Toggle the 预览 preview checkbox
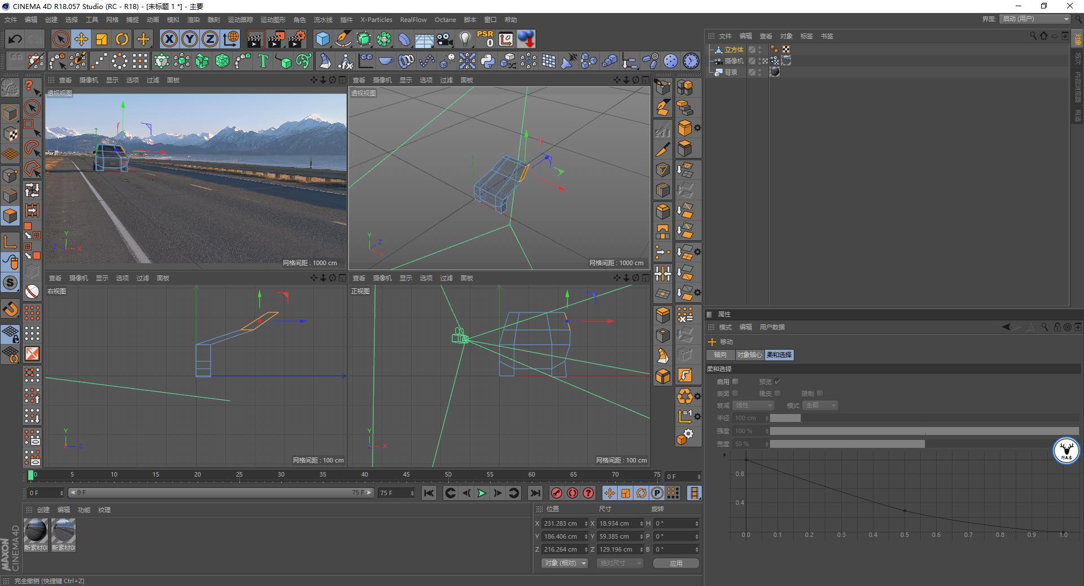Screen dimensions: 1084x586 tap(777, 382)
